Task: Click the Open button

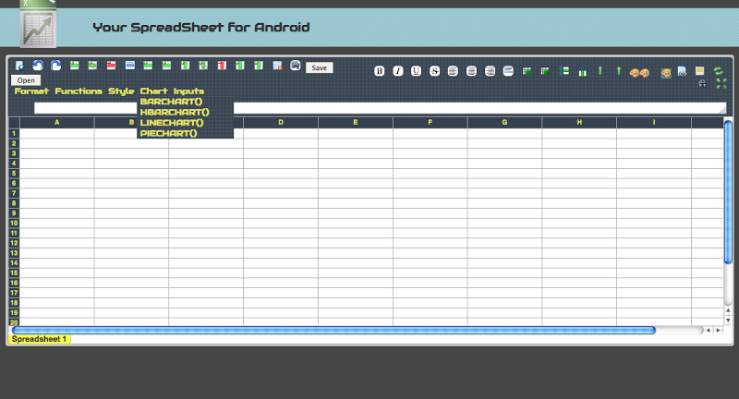Action: coord(26,80)
